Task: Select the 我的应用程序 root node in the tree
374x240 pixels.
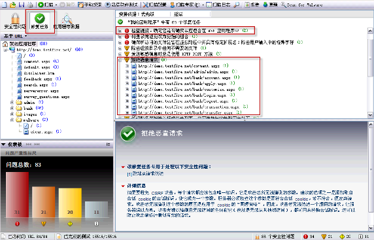Action: click(x=23, y=44)
